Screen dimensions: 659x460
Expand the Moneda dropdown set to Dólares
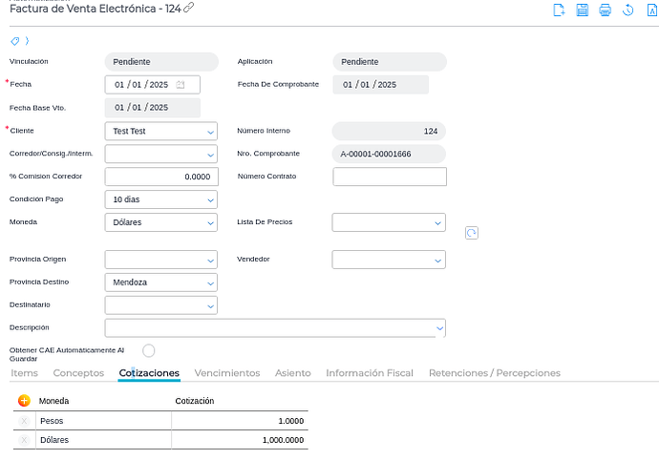[210, 222]
